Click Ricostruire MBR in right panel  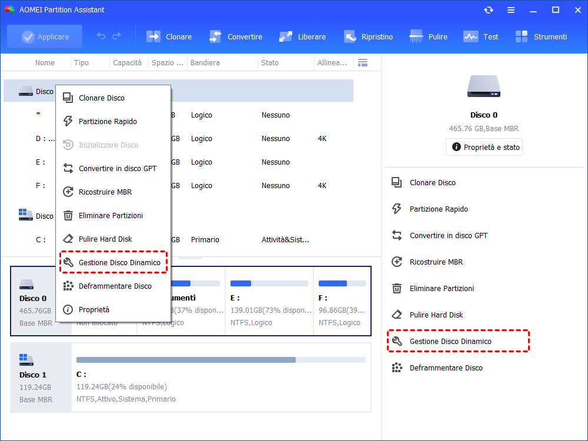pyautogui.click(x=436, y=262)
